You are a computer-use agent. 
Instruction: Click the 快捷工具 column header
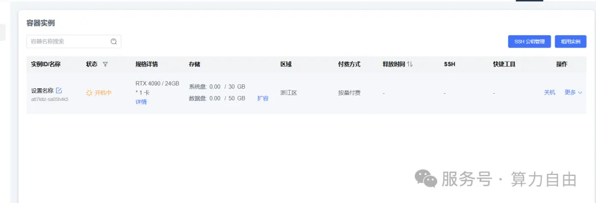[x=504, y=65]
